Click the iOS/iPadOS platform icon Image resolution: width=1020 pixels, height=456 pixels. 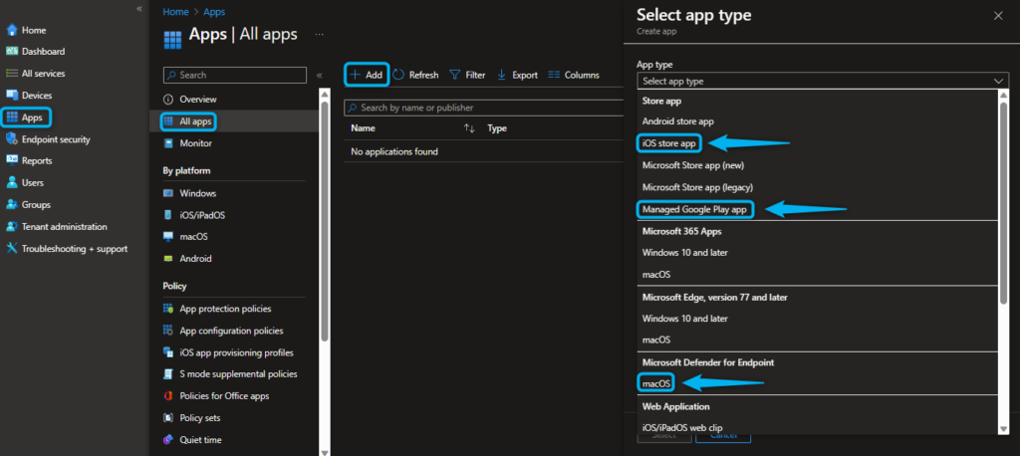pyautogui.click(x=168, y=215)
